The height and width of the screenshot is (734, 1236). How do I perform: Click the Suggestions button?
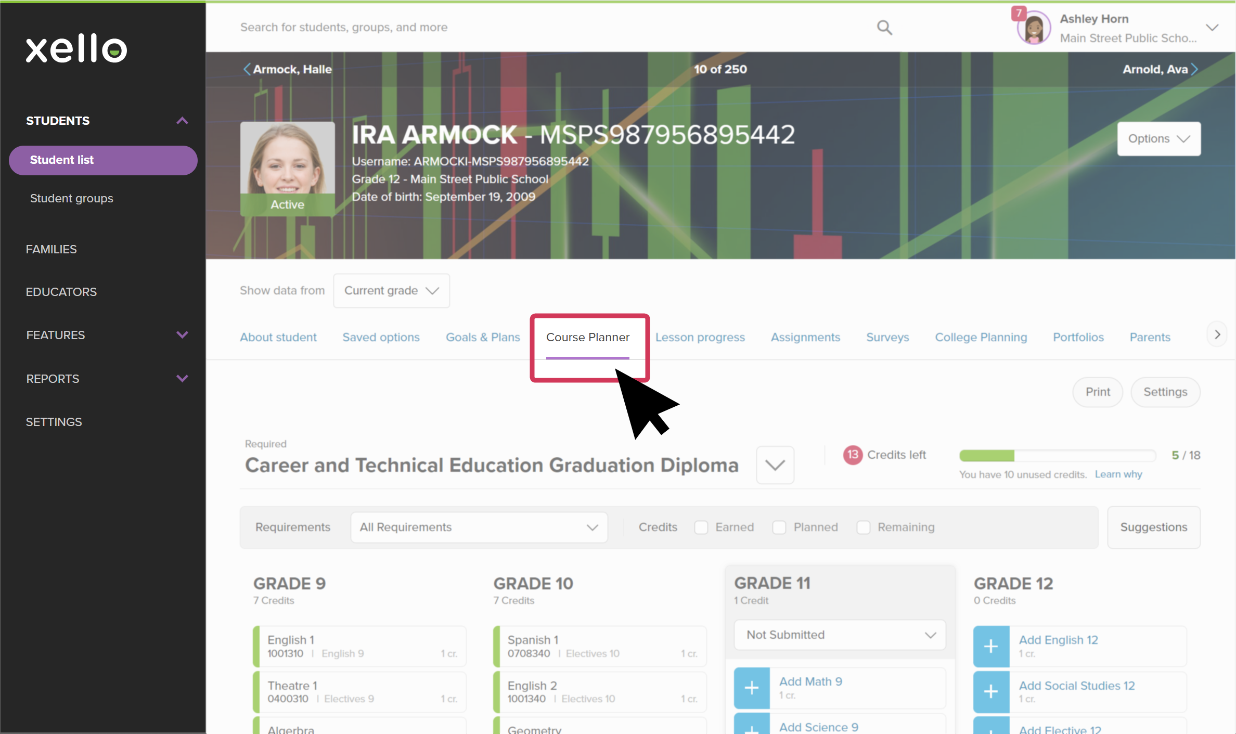[x=1154, y=527]
